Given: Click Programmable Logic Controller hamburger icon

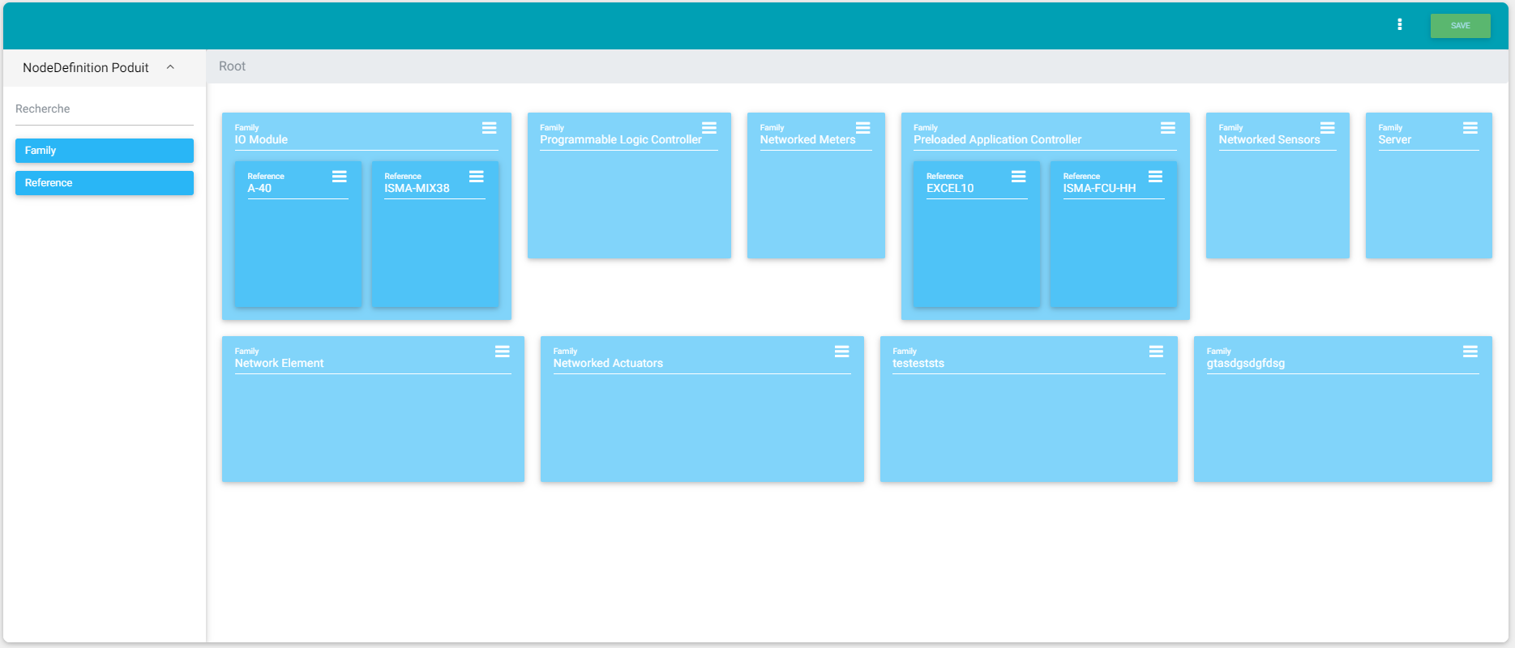Looking at the screenshot, I should click(708, 128).
